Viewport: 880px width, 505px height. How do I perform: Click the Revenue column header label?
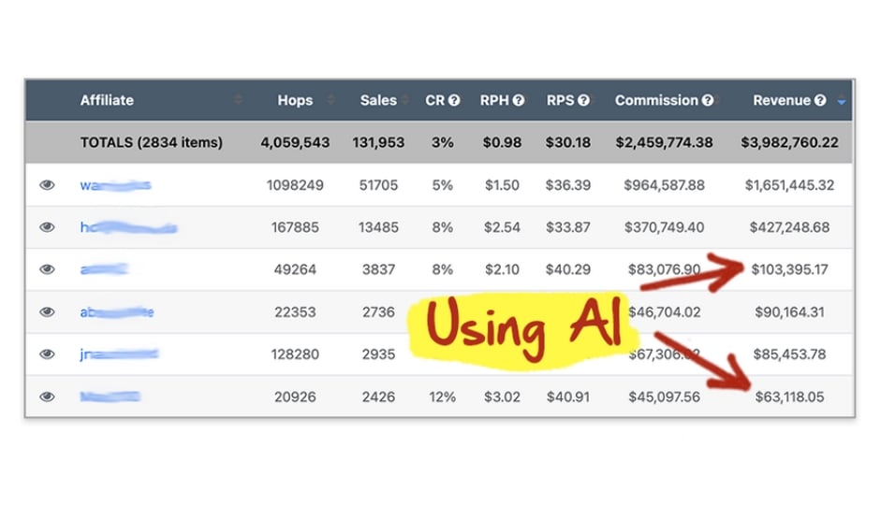point(782,100)
